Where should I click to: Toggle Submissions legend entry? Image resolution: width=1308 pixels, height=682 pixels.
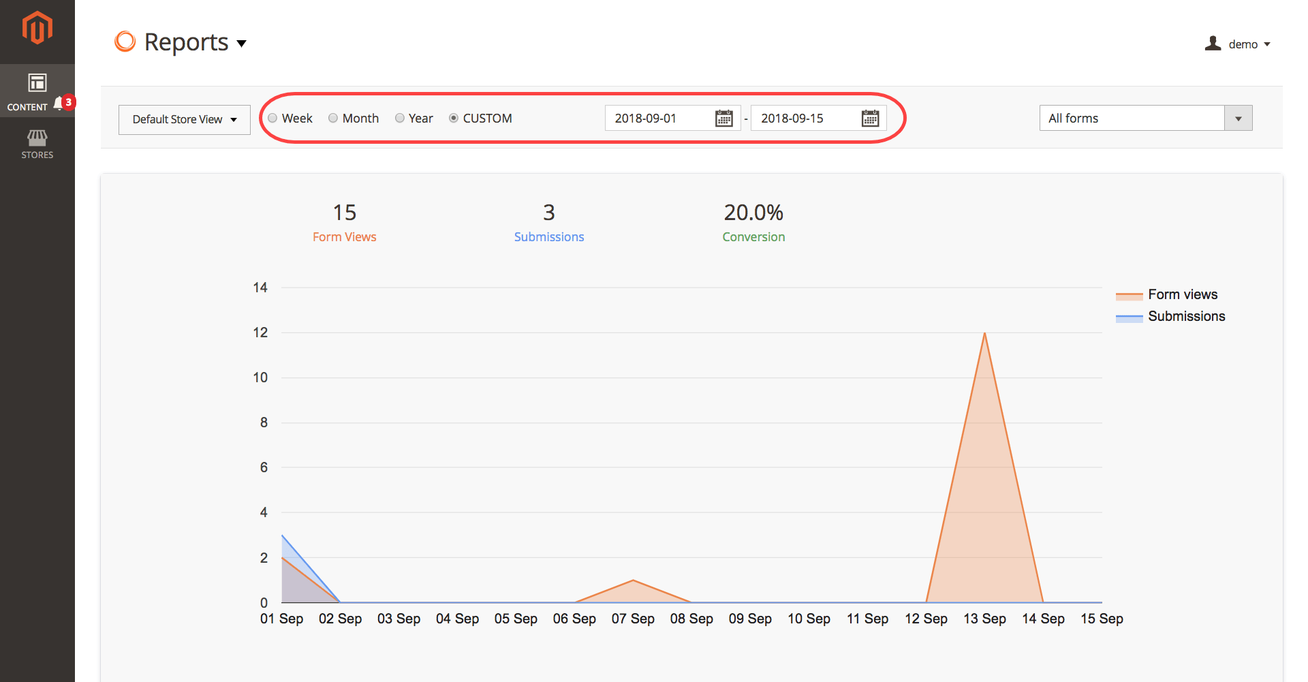(1170, 316)
